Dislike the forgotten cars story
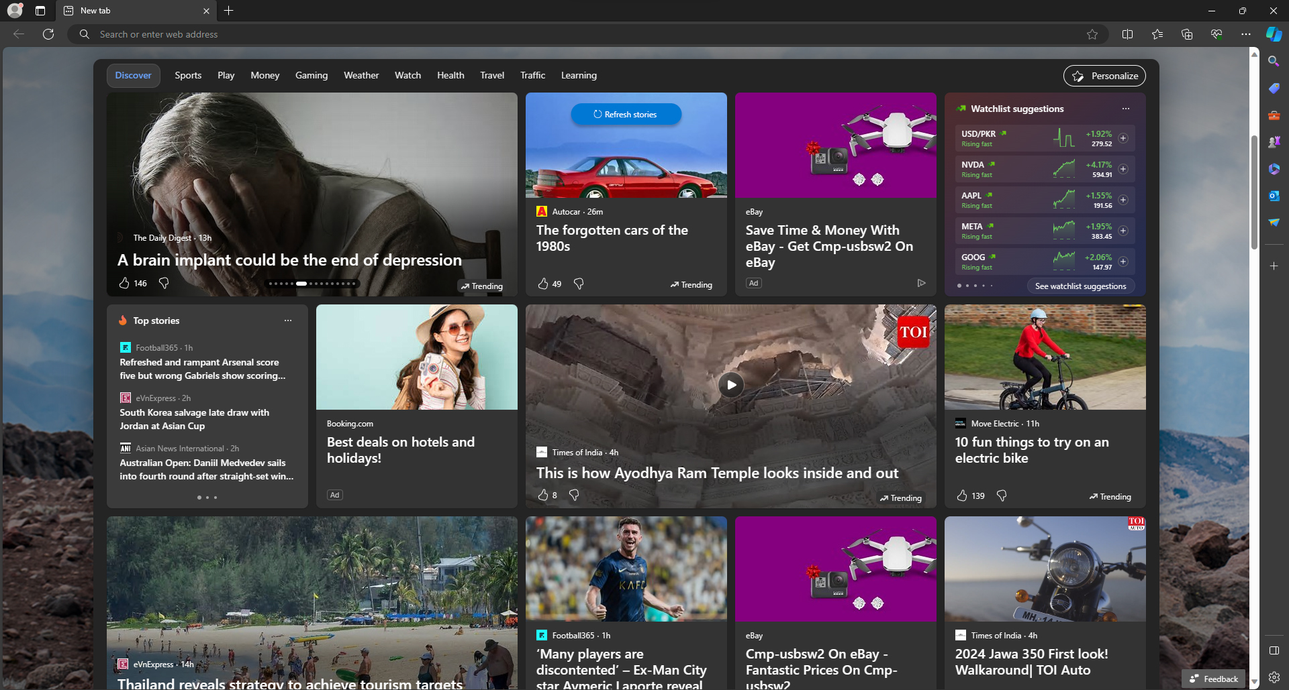This screenshot has width=1289, height=690. click(x=579, y=284)
